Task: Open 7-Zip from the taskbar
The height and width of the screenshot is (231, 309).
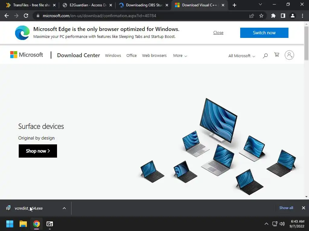Action: tap(50, 224)
